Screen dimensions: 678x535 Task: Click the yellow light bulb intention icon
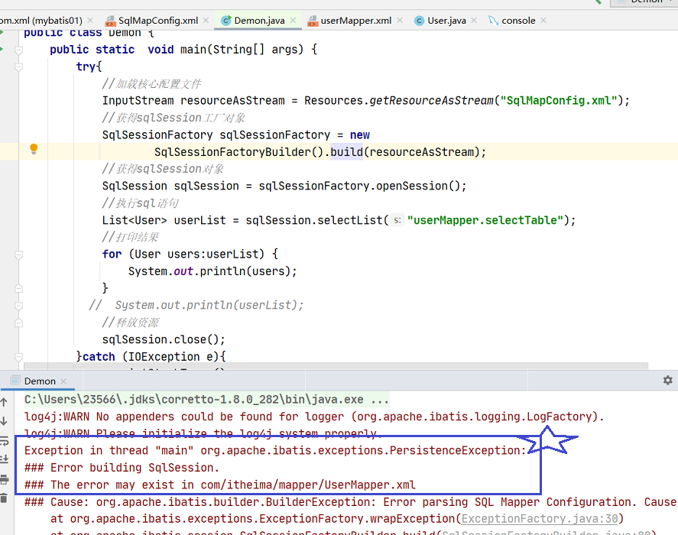coord(34,149)
